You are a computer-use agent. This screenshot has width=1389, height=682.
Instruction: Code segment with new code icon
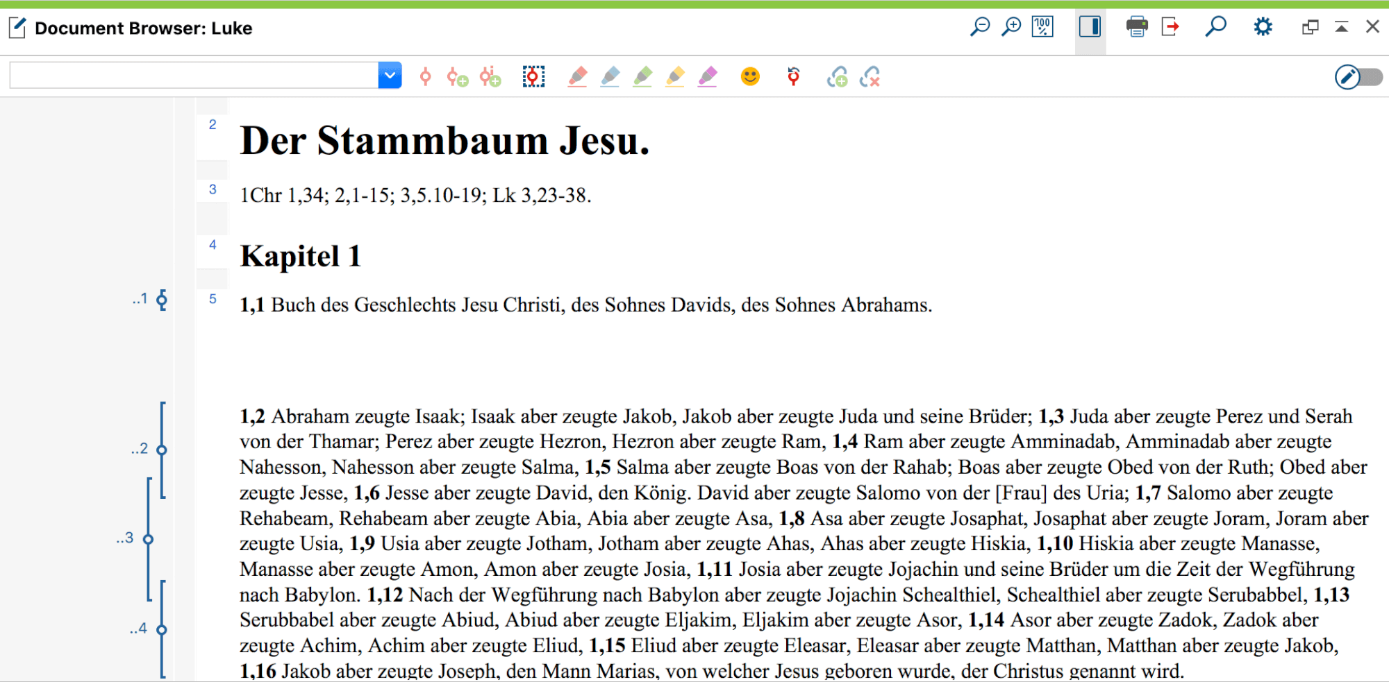[458, 76]
